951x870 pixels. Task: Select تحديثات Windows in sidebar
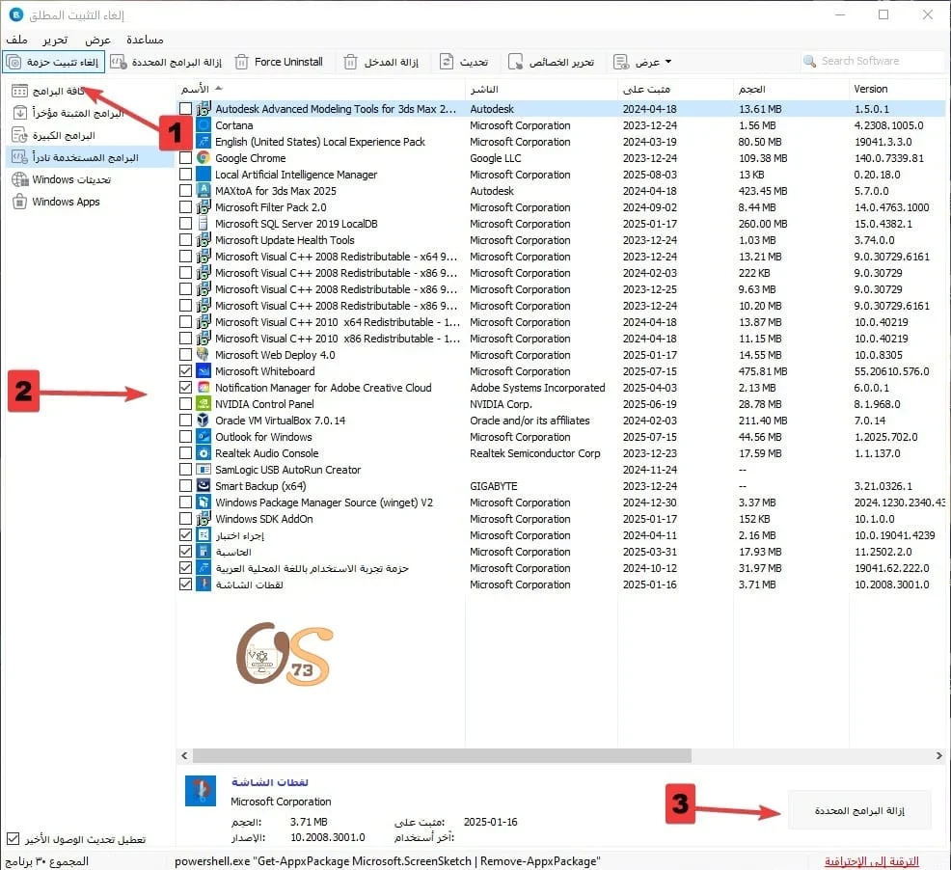(x=71, y=179)
